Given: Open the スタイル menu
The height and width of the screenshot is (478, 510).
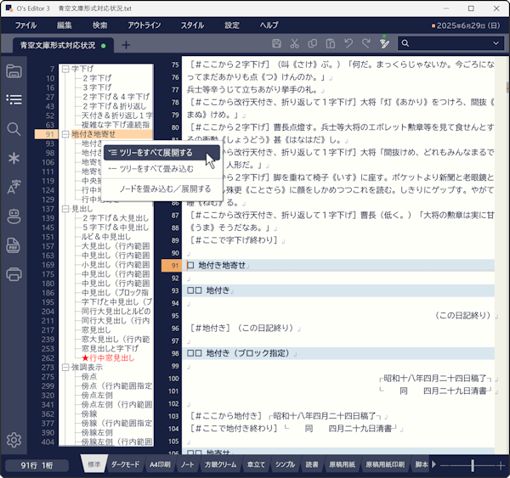Looking at the screenshot, I should coord(193,25).
